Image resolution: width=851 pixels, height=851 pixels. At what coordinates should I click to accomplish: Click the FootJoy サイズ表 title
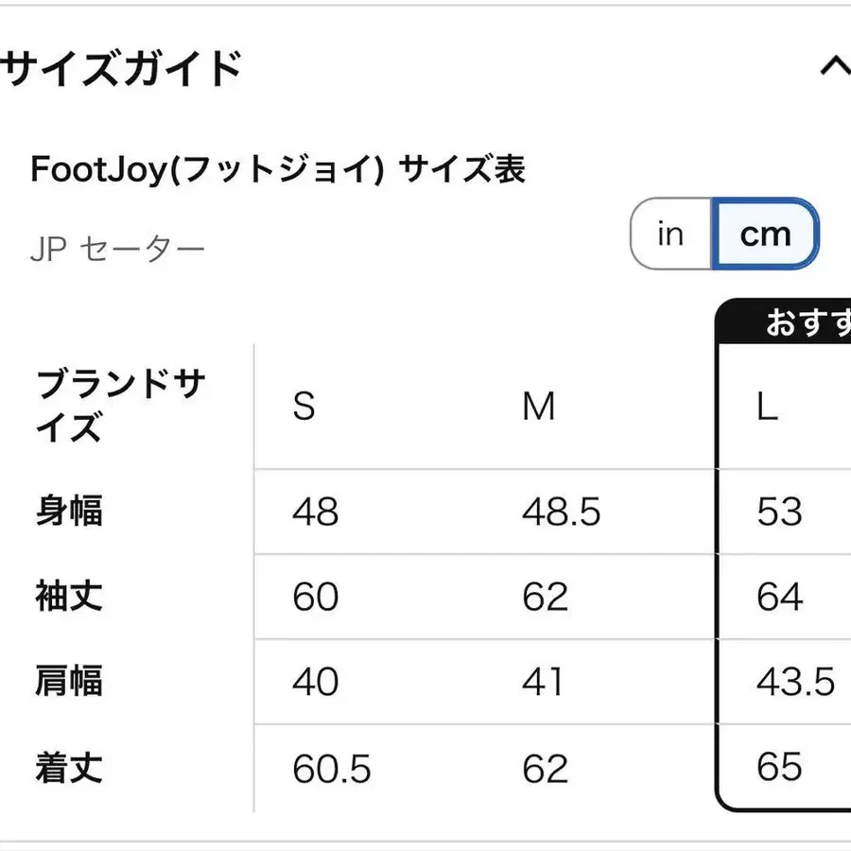tap(278, 170)
